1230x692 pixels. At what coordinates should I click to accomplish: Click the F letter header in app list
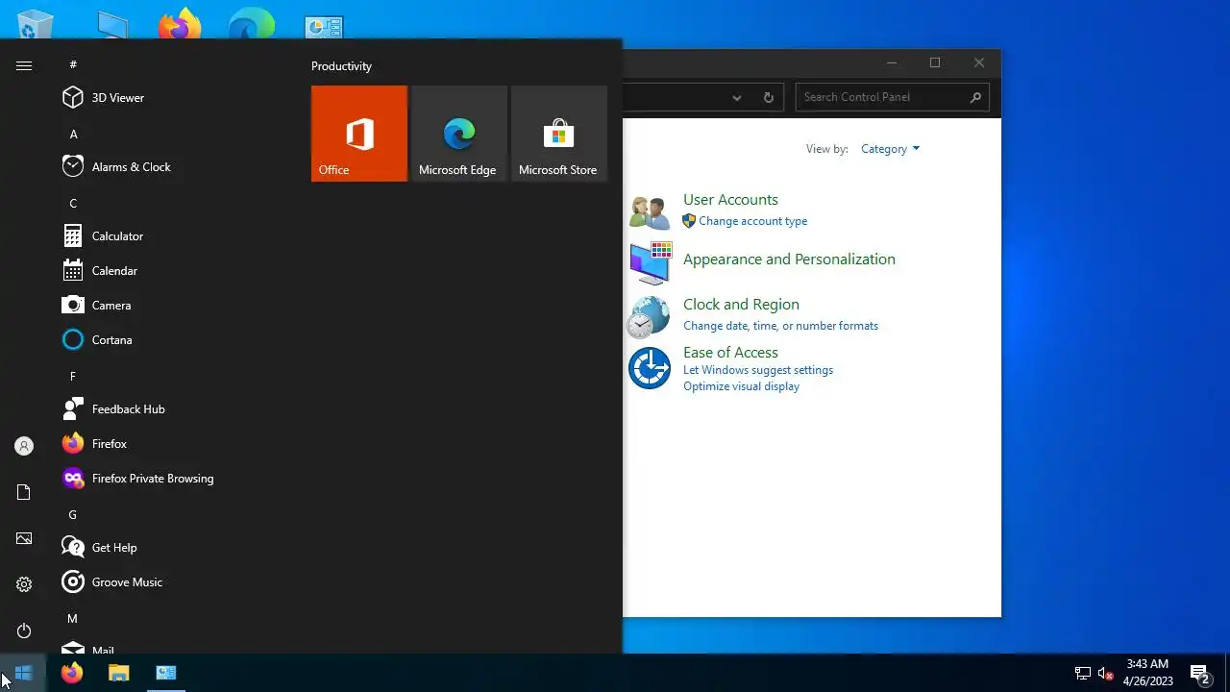pyautogui.click(x=73, y=376)
